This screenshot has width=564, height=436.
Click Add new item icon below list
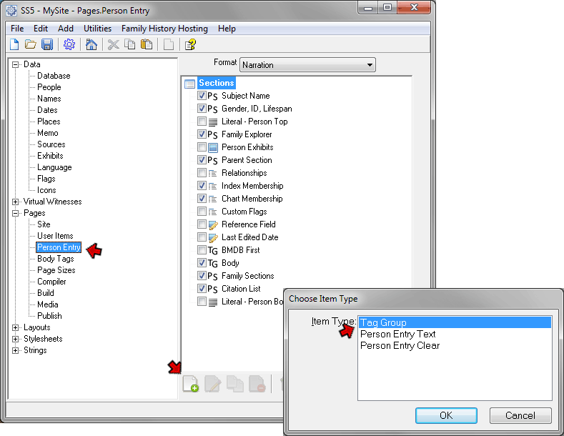[x=190, y=385]
